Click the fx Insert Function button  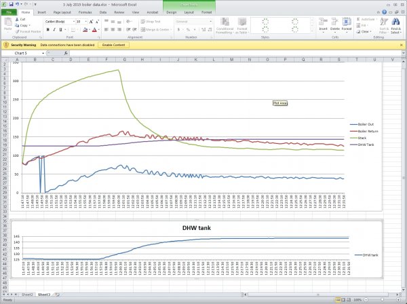66,53
